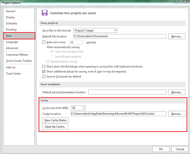
Task: Open the Language category
Action: [x=12, y=42]
